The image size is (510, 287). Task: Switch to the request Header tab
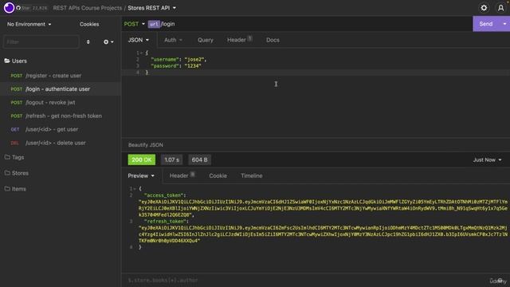(x=239, y=40)
